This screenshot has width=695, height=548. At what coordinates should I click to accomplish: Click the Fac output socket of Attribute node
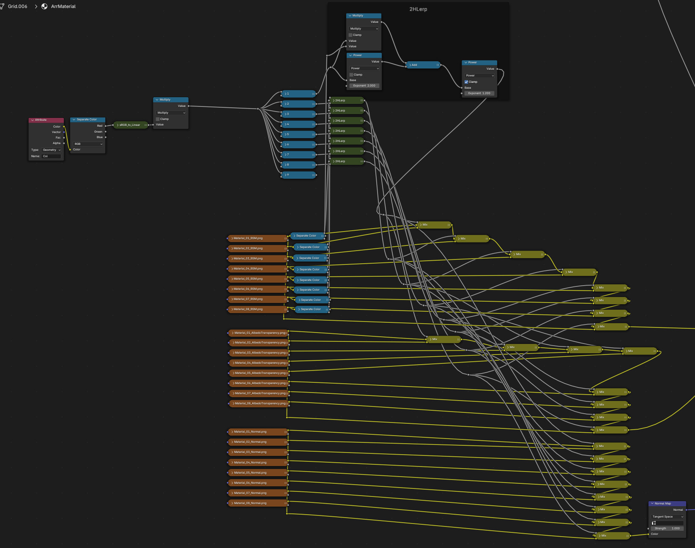tap(64, 137)
